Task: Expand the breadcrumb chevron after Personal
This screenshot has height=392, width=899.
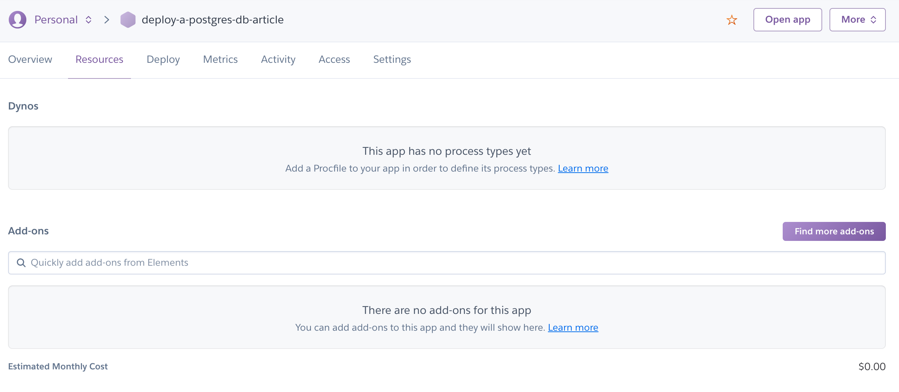Action: (x=106, y=19)
